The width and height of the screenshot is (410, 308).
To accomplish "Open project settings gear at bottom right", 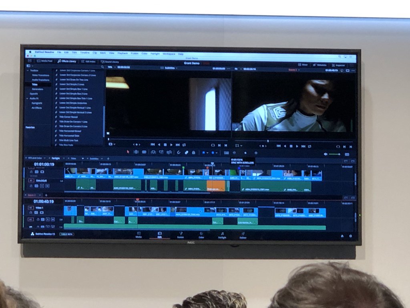I will 351,236.
